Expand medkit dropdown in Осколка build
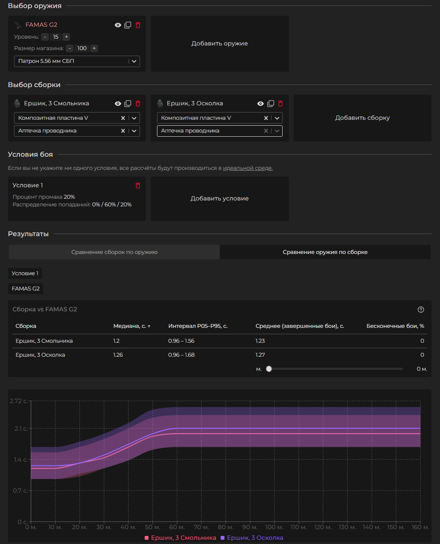 point(277,131)
